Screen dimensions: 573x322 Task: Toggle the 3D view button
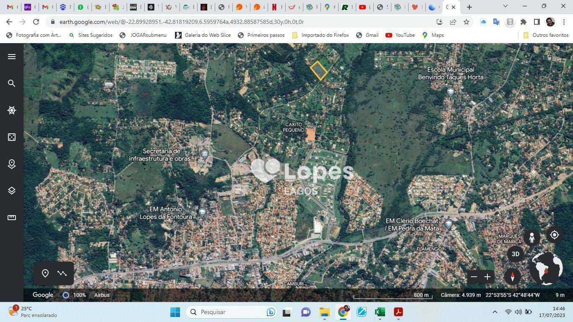[x=516, y=254]
